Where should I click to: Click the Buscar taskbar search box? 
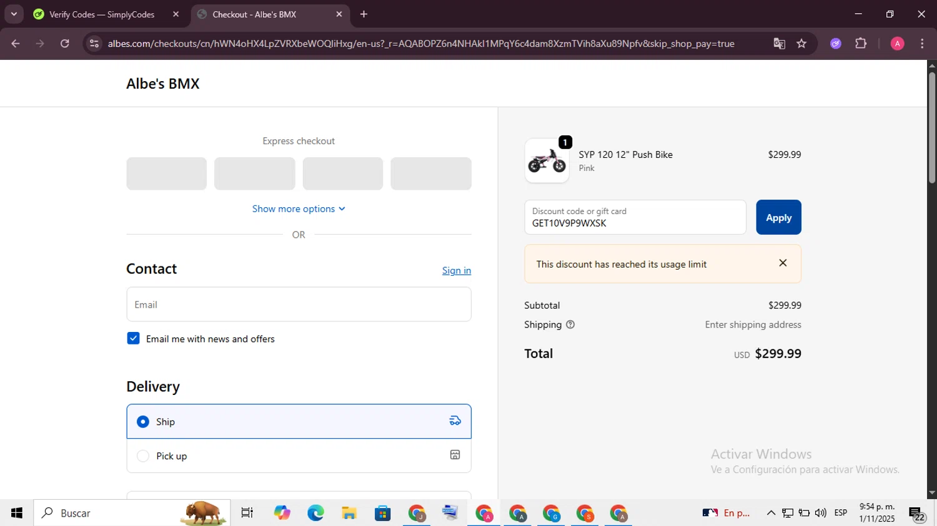click(x=132, y=513)
